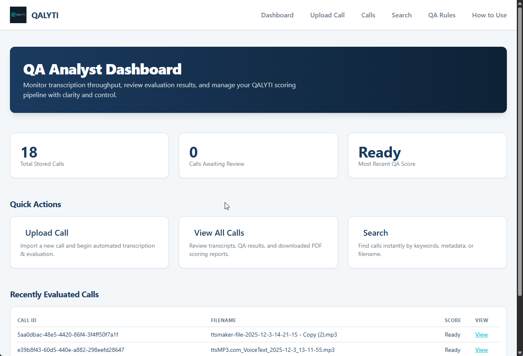View the call ending in 3f4ff50f7a1f
The height and width of the screenshot is (356, 523).
pyautogui.click(x=481, y=334)
